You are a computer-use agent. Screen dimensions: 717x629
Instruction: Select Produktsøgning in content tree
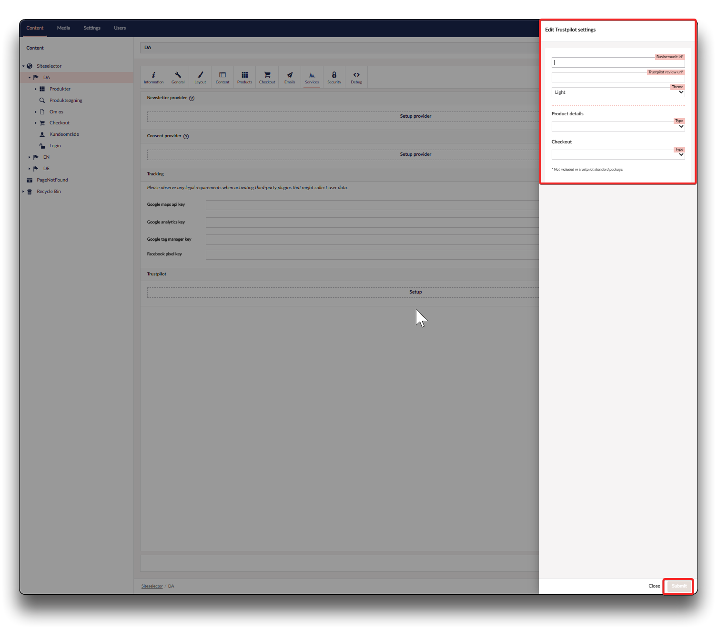coord(66,101)
